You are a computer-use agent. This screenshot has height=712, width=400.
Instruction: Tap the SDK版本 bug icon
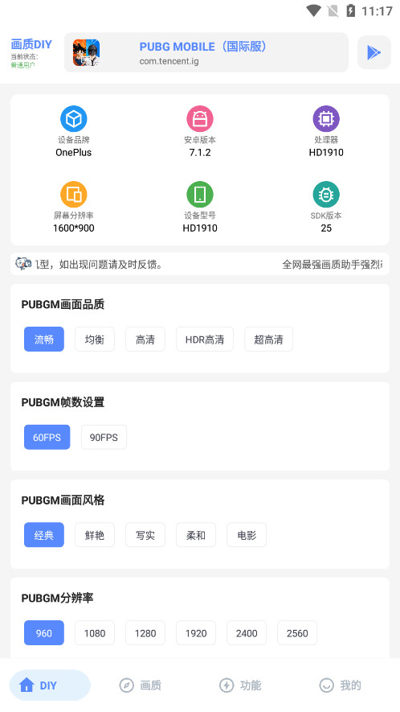[326, 195]
